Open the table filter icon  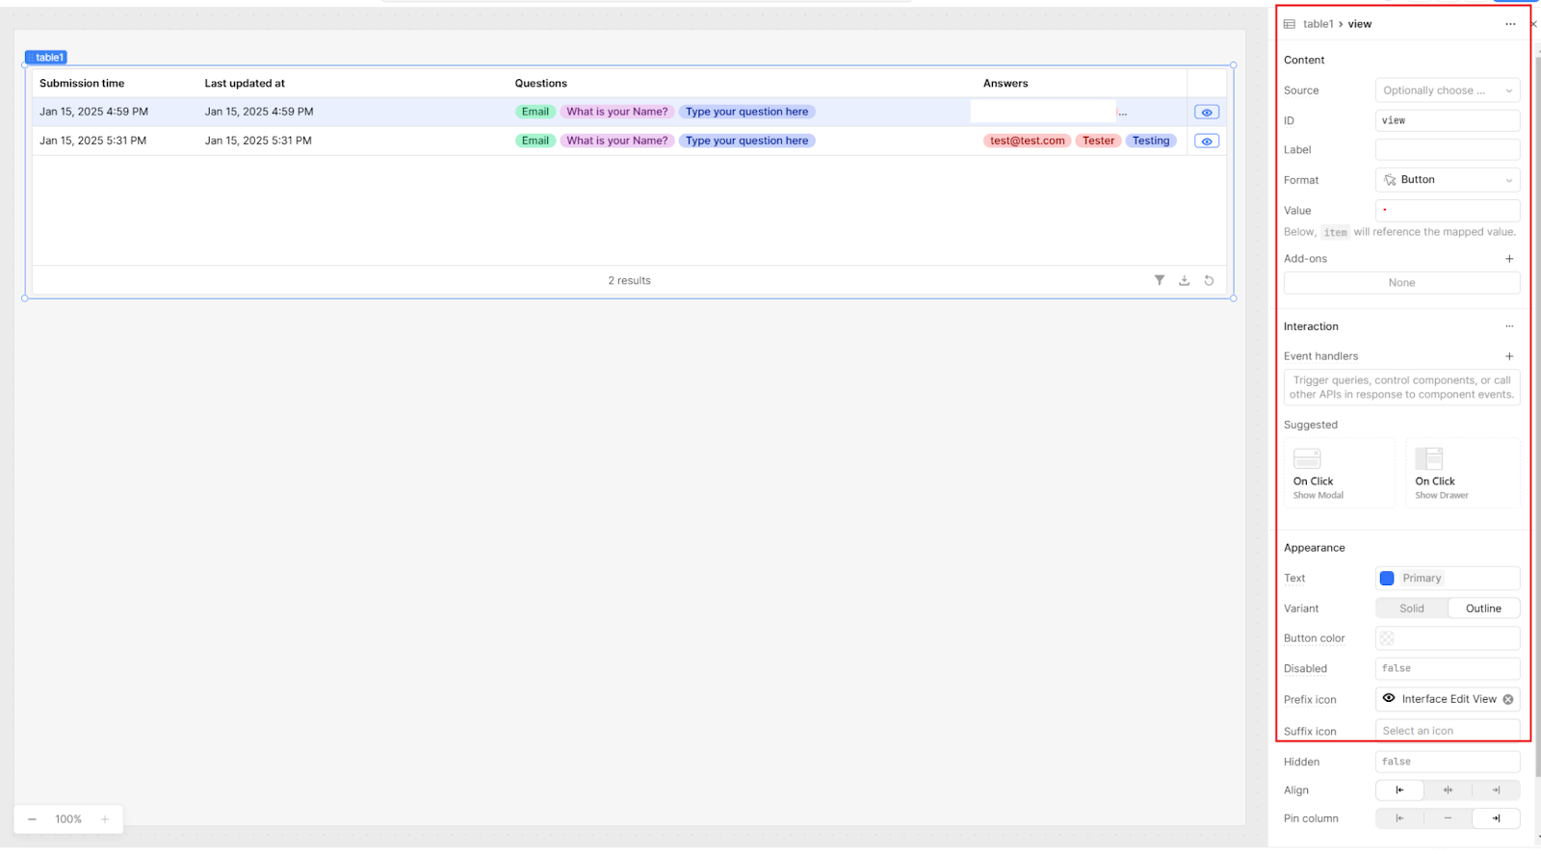click(x=1160, y=280)
